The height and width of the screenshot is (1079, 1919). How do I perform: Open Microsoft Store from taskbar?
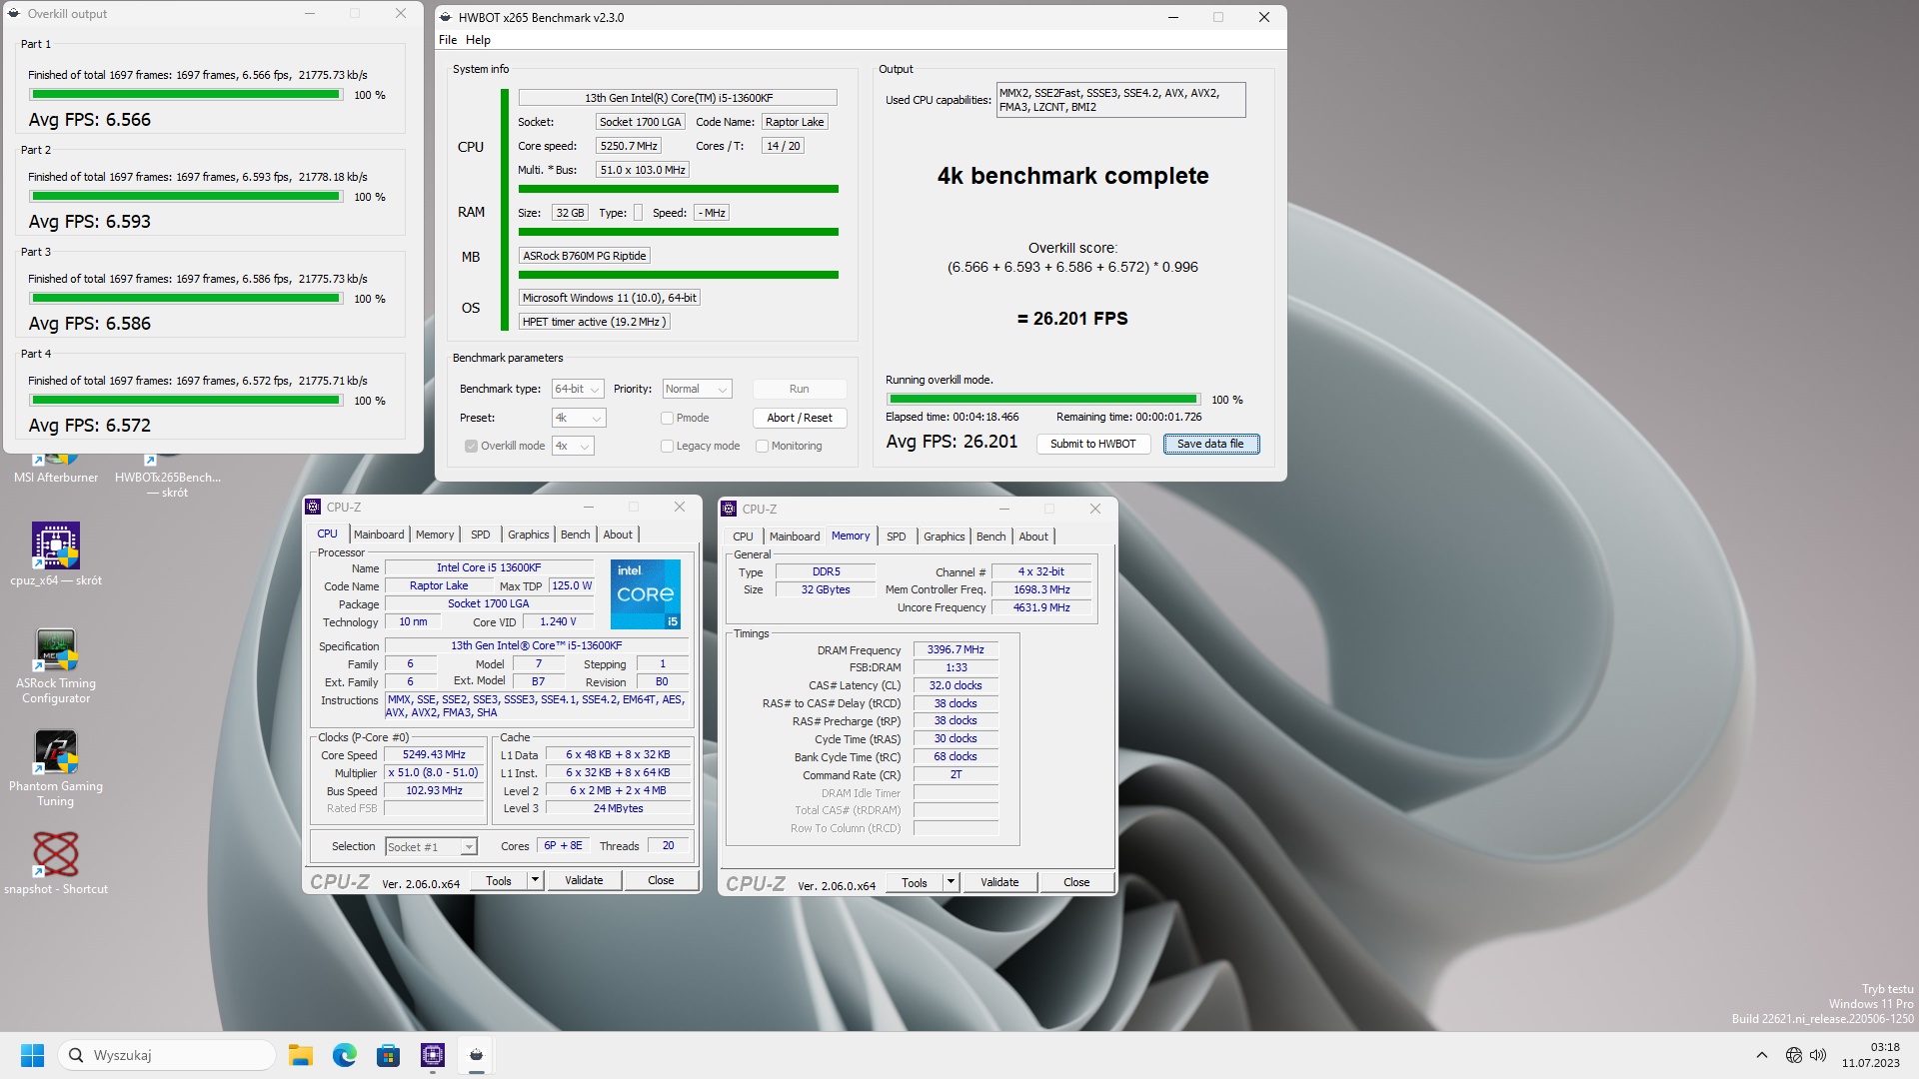pos(389,1055)
